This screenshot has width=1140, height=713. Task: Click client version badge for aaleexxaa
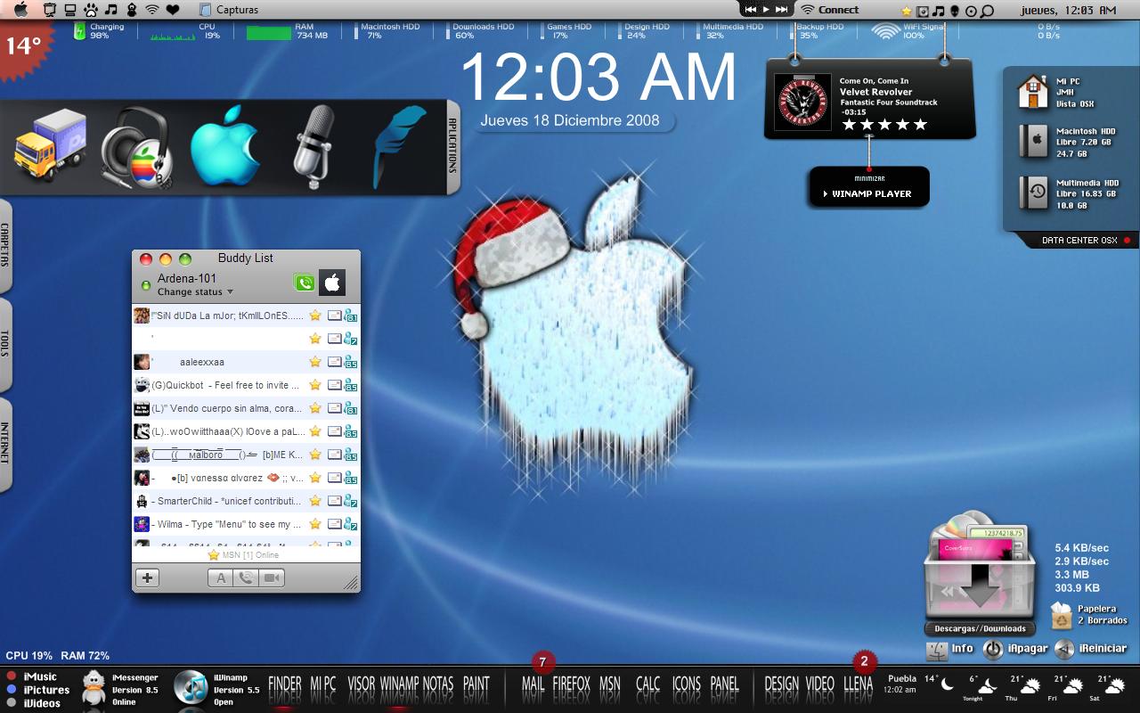pos(351,363)
